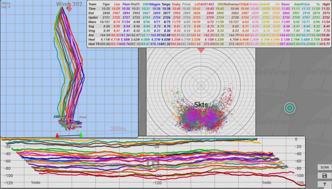Click the Sog row label
This screenshot has height=189, width=332.
91,26
